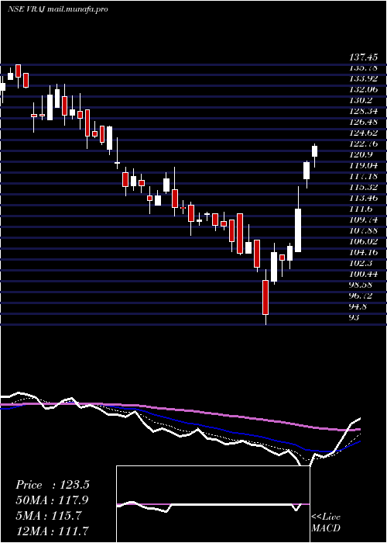Click the 109.74 price axis label
The width and height of the screenshot is (387, 543).
tap(363, 220)
